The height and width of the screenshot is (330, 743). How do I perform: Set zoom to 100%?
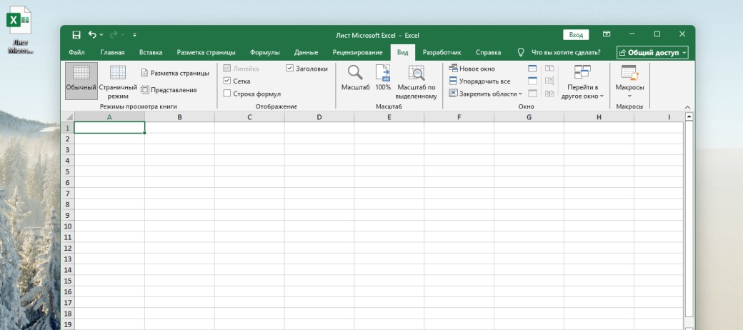point(383,73)
